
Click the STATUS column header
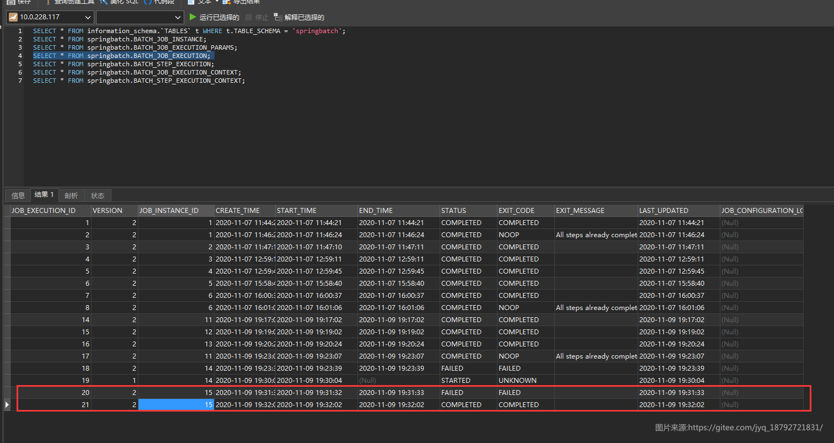pyautogui.click(x=468, y=211)
